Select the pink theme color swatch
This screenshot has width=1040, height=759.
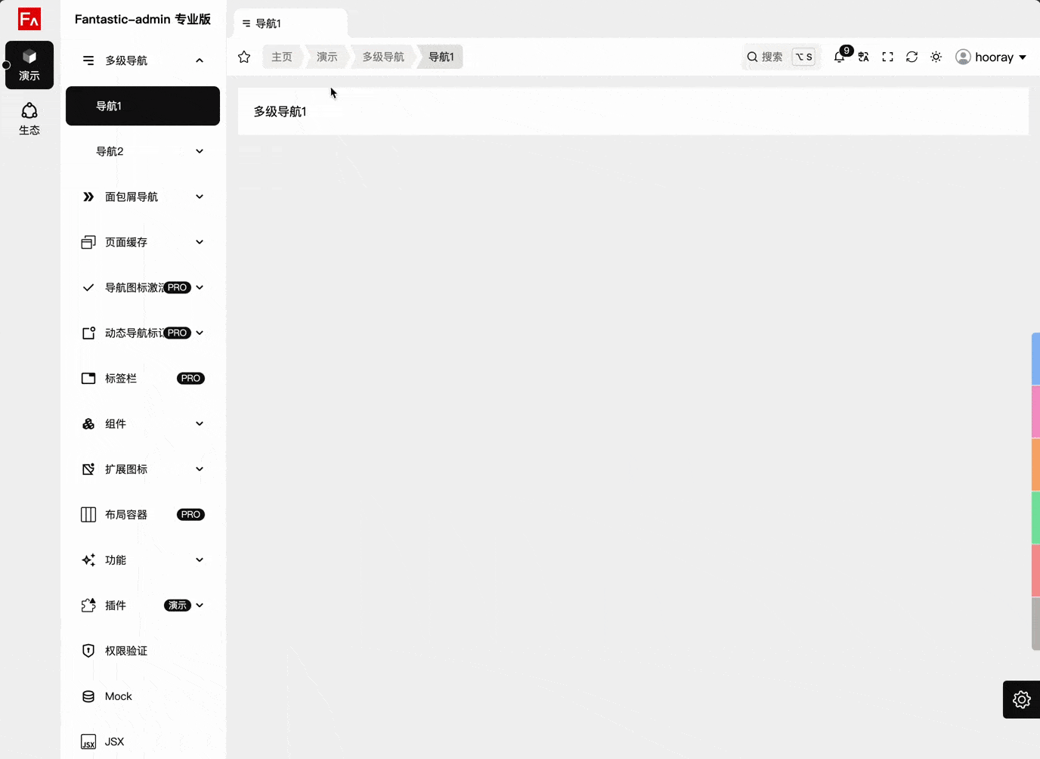pos(1035,412)
